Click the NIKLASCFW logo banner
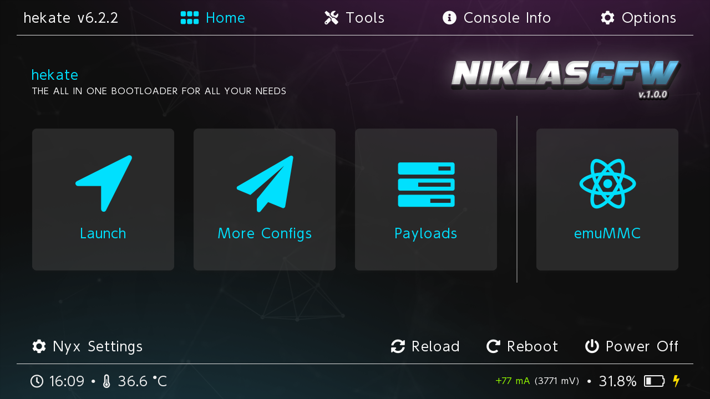710x399 pixels. [566, 79]
